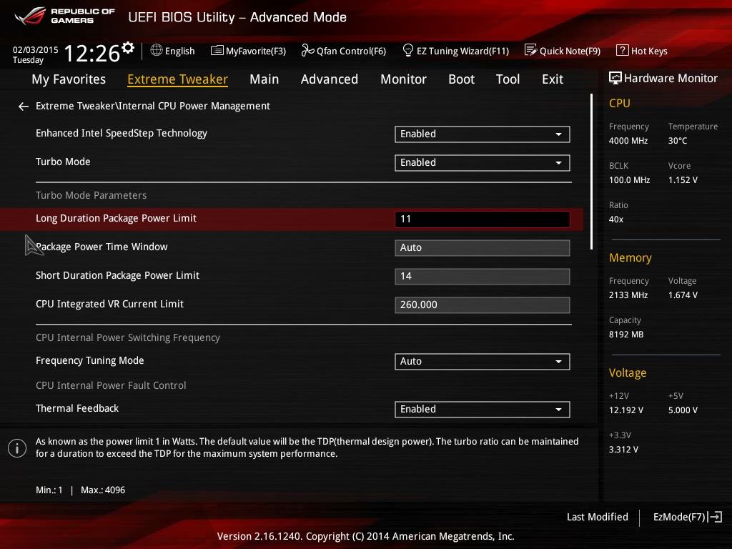
Task: Click the 12:26 clock display
Action: (x=92, y=53)
